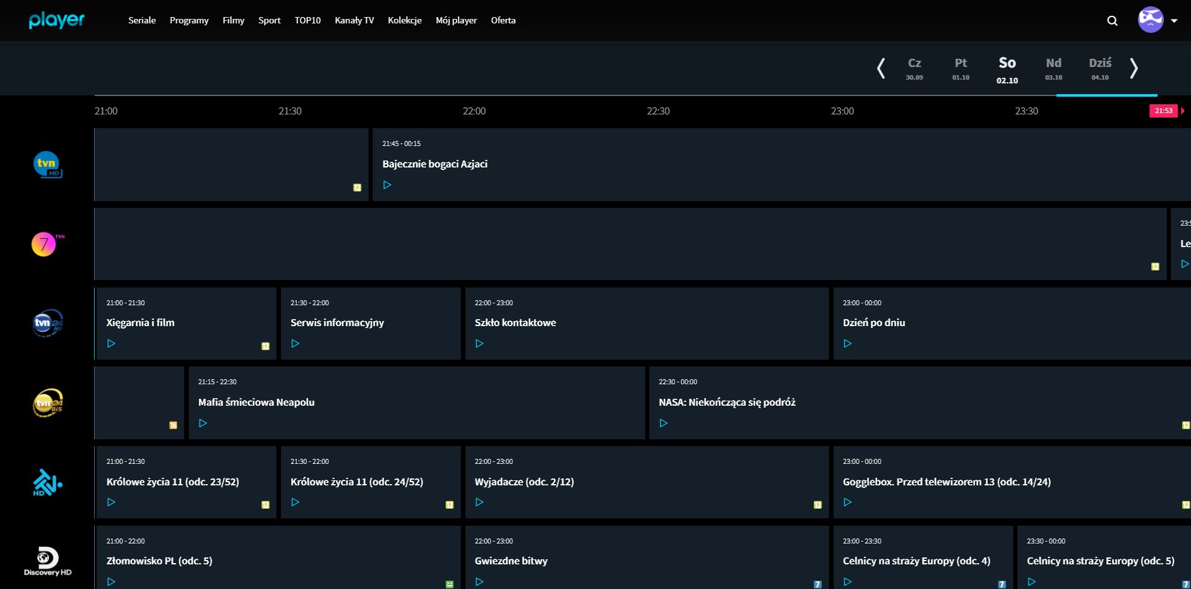Image resolution: width=1191 pixels, height=589 pixels.
Task: Play NASA: Niekończąca się podróż
Action: tap(663, 423)
